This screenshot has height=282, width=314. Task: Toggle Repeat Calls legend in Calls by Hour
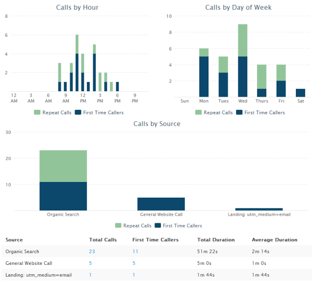click(x=52, y=112)
